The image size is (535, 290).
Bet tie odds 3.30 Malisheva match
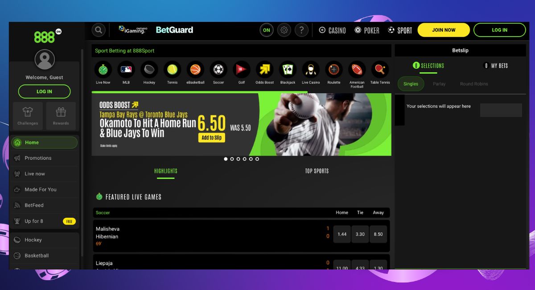(x=360, y=234)
